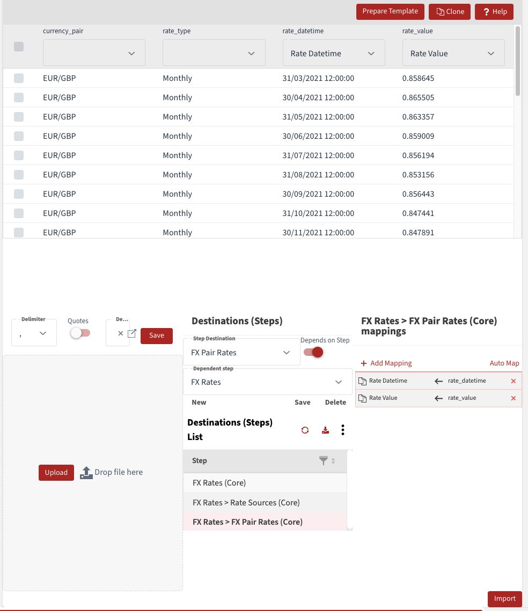This screenshot has width=528, height=611.
Task: Remove the Rate Datetime mapping
Action: tap(513, 381)
